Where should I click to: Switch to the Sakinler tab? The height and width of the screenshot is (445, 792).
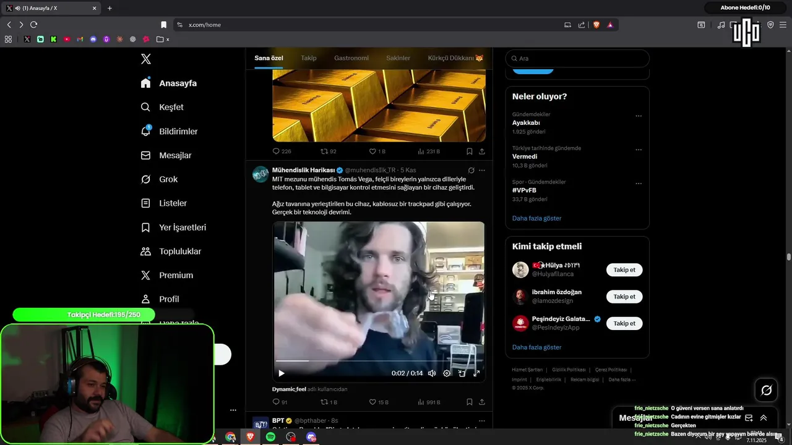pos(398,58)
